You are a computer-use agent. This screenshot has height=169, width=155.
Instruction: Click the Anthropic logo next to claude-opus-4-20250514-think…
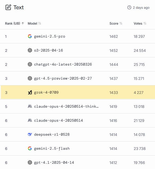click(x=30, y=106)
